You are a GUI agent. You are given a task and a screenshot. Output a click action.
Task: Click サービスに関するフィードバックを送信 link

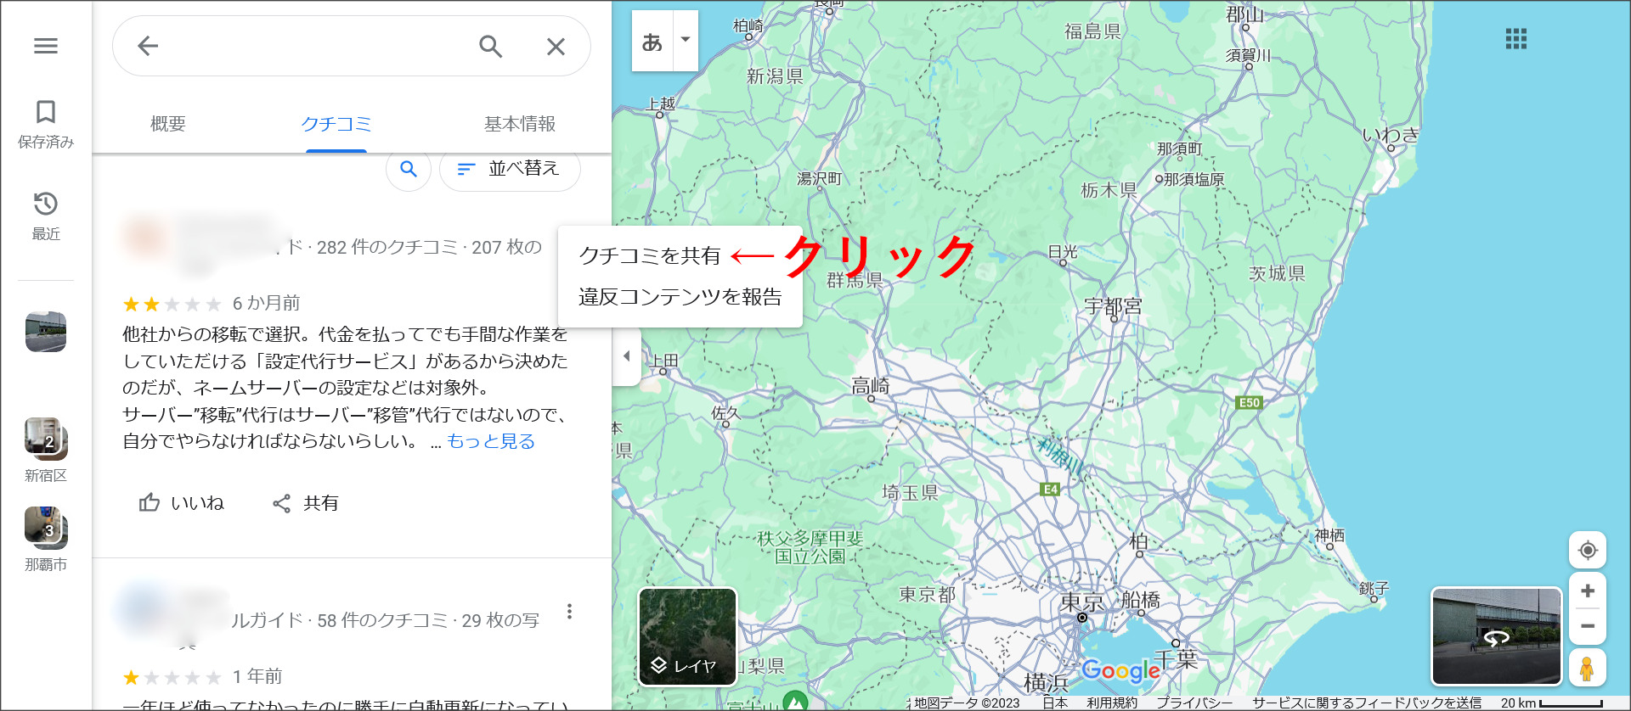(x=1367, y=703)
